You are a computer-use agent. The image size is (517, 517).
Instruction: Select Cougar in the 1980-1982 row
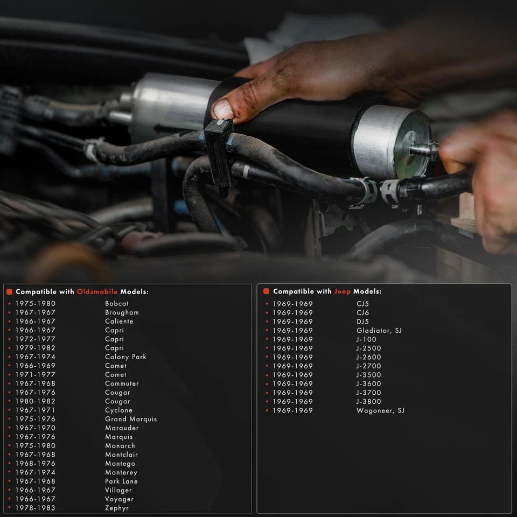[x=117, y=401]
